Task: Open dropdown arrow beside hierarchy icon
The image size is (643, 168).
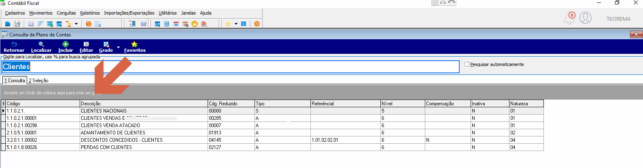Action: pos(76,24)
